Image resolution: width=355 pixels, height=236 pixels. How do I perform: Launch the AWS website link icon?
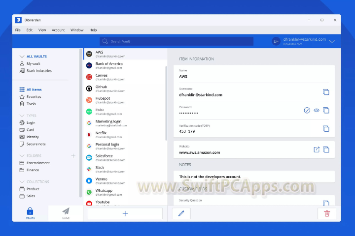pos(317,149)
